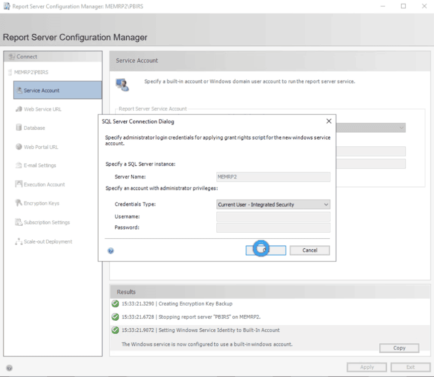
Task: Click the Web Service URL icon
Action: 19,109
